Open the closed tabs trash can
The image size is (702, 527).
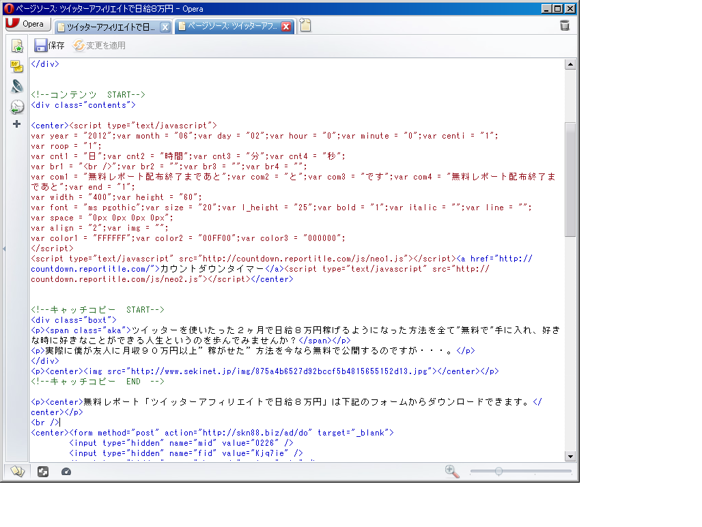pos(565,25)
